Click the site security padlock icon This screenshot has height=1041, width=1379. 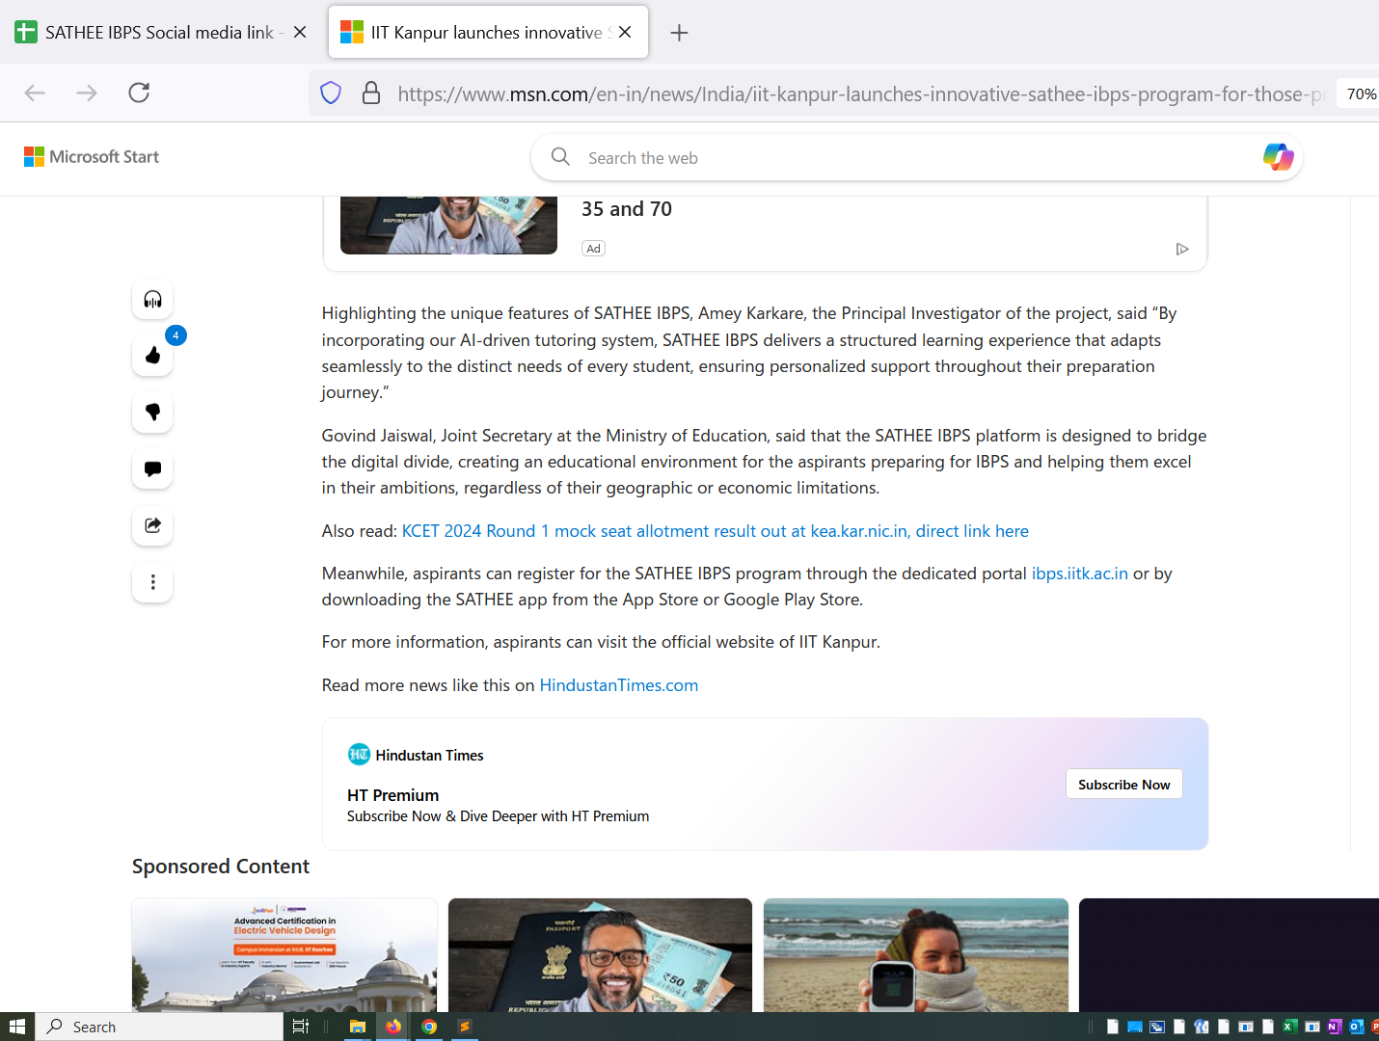pos(371,93)
